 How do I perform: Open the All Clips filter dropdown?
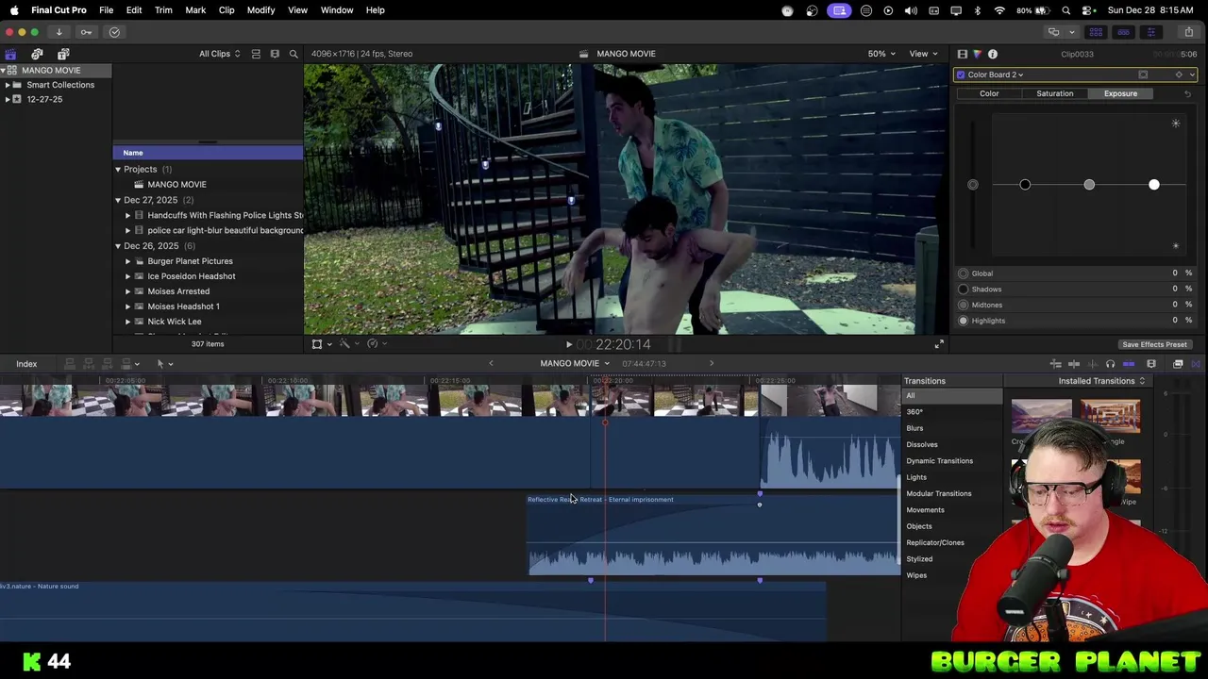click(219, 54)
